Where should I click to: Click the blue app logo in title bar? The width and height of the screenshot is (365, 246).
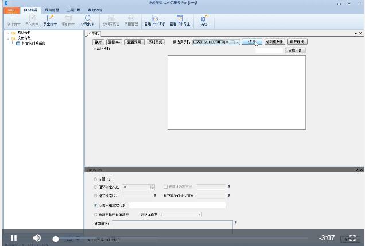click(x=6, y=3)
